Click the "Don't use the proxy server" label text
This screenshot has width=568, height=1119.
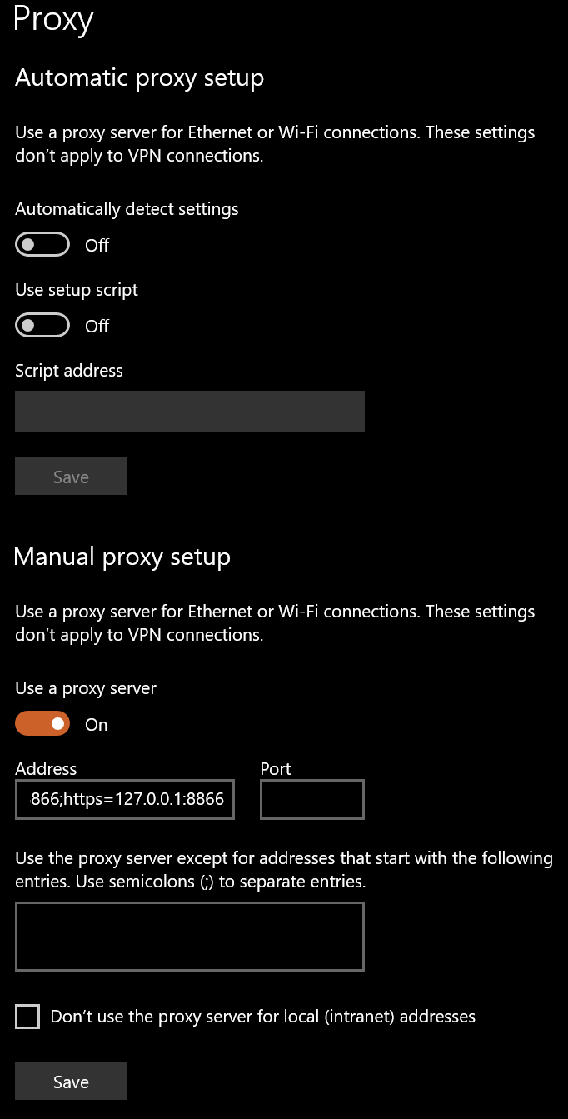[x=262, y=1017]
